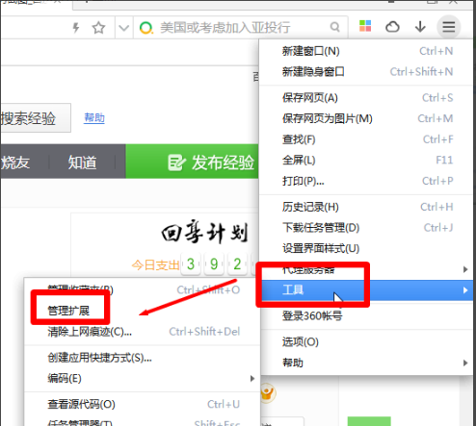Expand the 帮助 submenu arrow
476x426 pixels.
tap(465, 363)
